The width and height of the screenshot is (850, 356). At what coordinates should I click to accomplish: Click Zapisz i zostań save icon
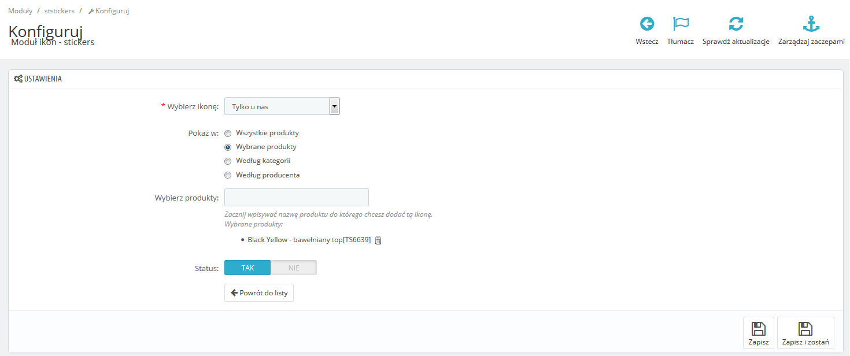coord(805,329)
